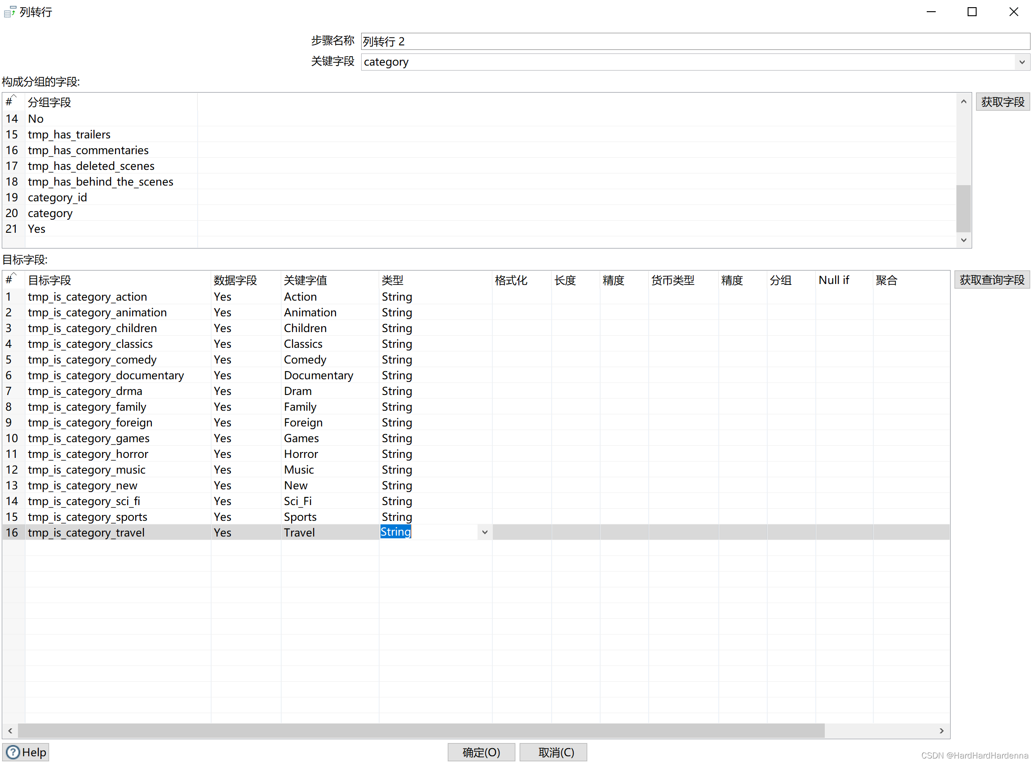1035x763 pixels.
Task: Click left arrow of target fields scrollbar
Action: click(x=10, y=731)
